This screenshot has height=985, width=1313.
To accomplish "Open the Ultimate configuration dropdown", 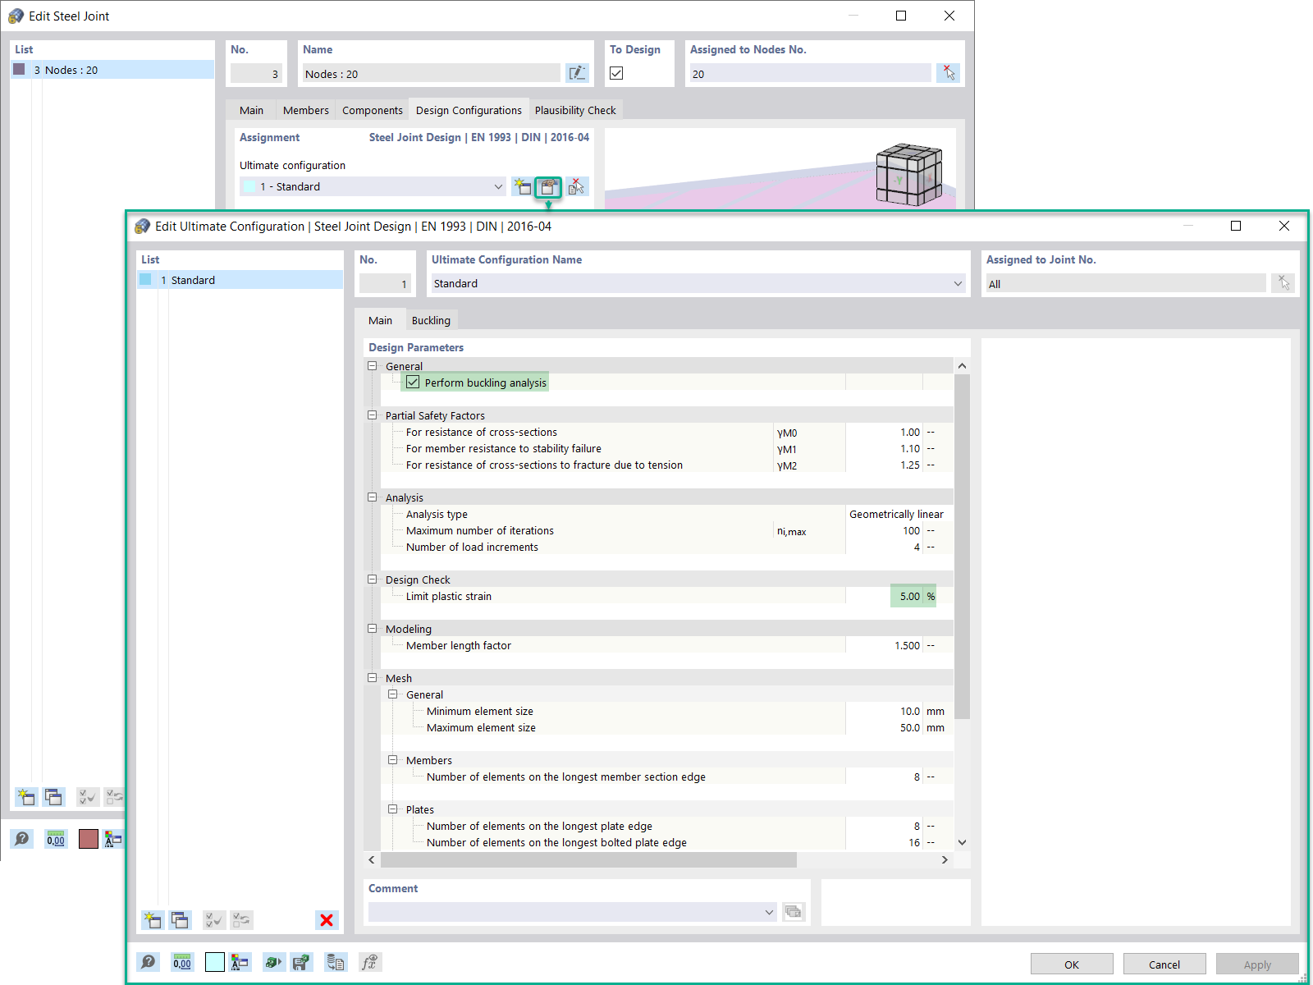I will click(499, 186).
